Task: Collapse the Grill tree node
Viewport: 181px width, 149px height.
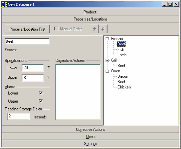Action: coord(107,60)
